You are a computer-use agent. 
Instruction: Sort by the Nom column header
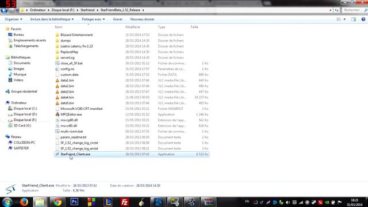[59, 27]
